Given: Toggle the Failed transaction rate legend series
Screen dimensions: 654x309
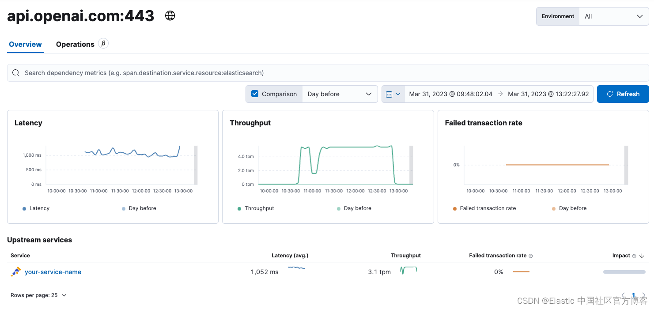Looking at the screenshot, I should 484,208.
